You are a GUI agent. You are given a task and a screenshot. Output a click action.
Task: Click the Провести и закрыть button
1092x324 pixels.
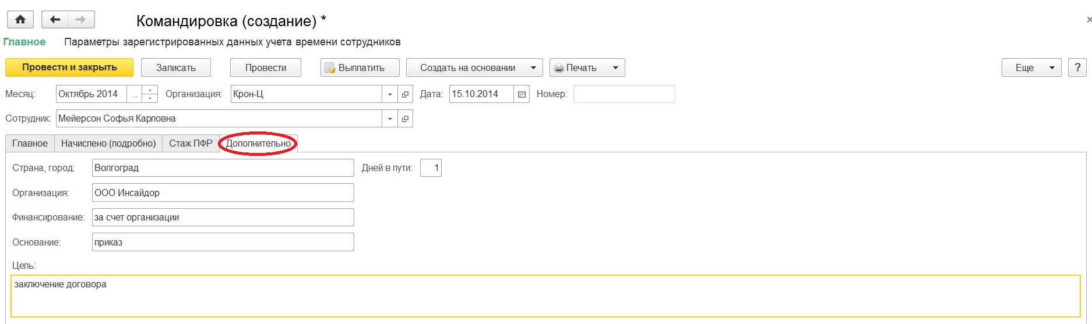click(69, 67)
